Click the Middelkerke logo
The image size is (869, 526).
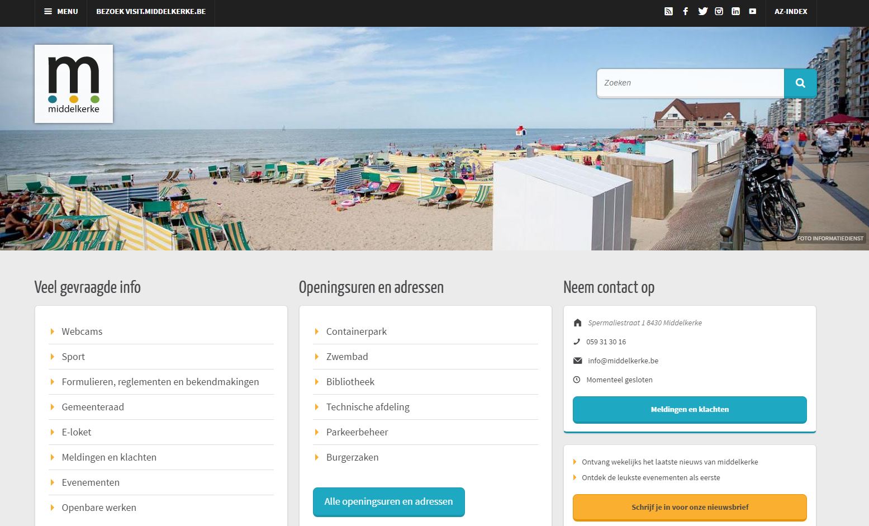[74, 84]
